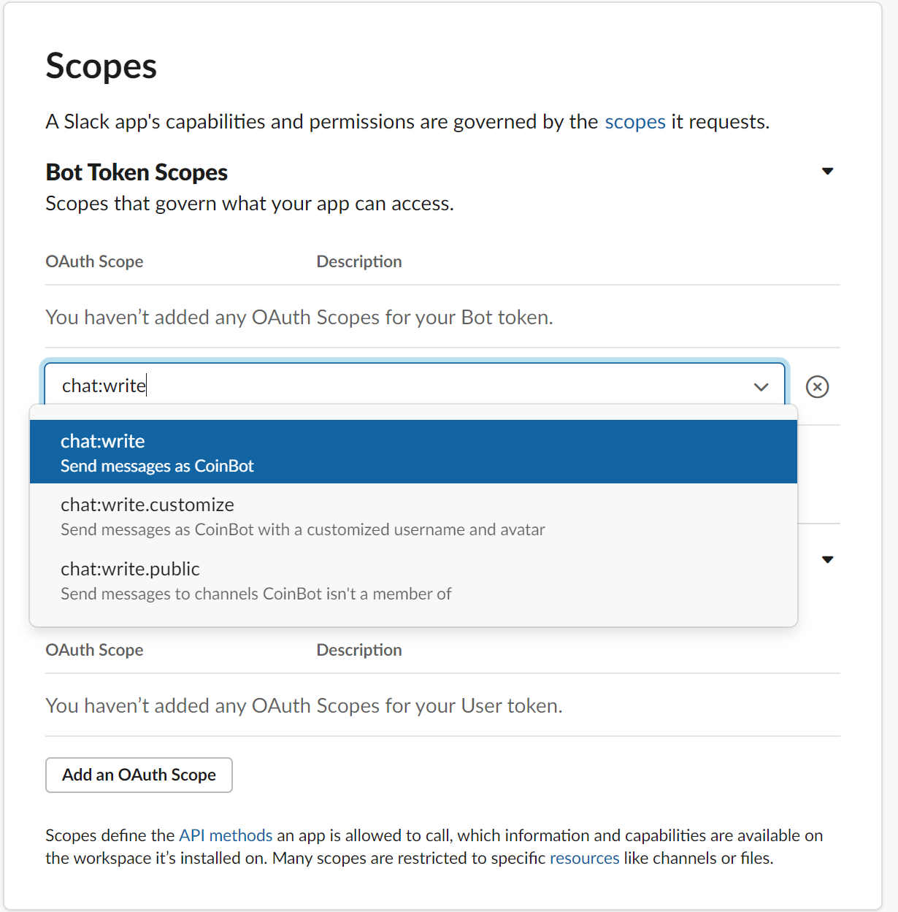Open the scopes link in the intro

point(634,121)
